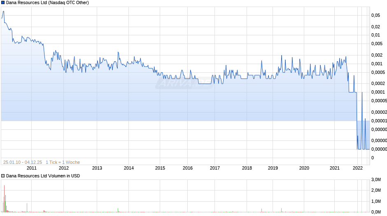Select the 2020 x-axis year label
Image resolution: width=387 pixels, height=216 pixels.
304,168
